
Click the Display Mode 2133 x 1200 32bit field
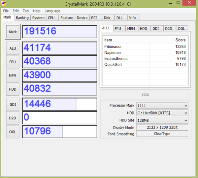click(162, 127)
